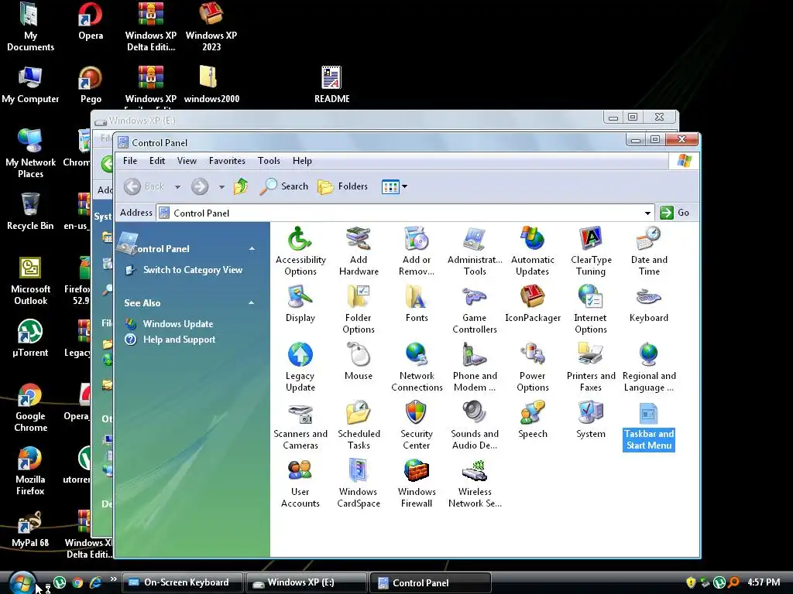
Task: Select Taskbar and Start Menu icon
Action: click(x=649, y=425)
